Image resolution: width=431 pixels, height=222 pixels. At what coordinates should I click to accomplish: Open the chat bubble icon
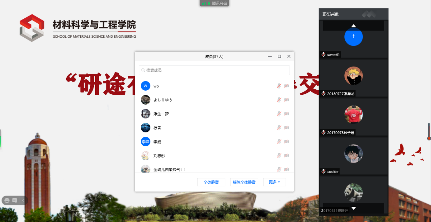click(15, 200)
